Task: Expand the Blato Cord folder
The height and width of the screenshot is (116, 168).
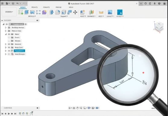Action: click(6, 47)
